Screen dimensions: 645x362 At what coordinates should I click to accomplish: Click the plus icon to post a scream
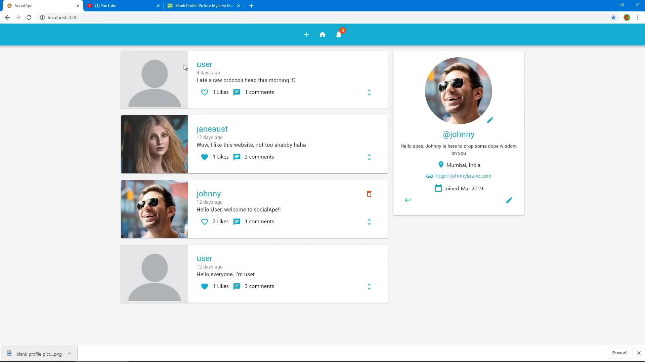click(306, 35)
